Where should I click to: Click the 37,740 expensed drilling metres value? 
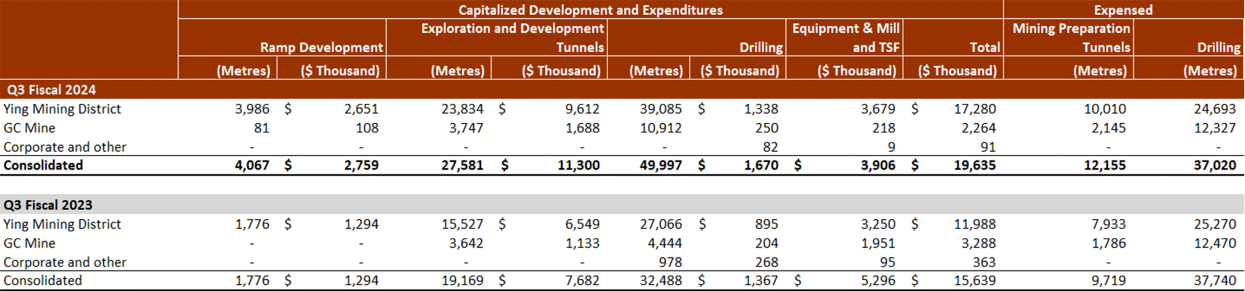1214,280
